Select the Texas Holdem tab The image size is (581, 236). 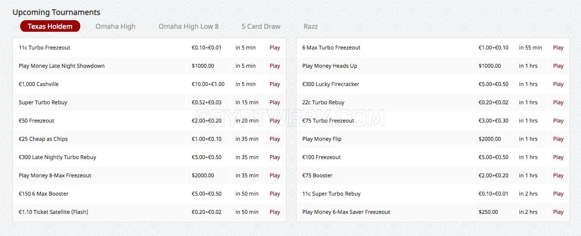pyautogui.click(x=50, y=26)
